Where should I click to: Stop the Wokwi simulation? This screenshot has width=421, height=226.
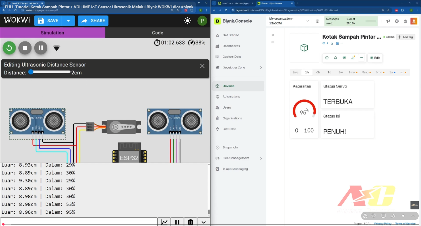[x=25, y=48]
